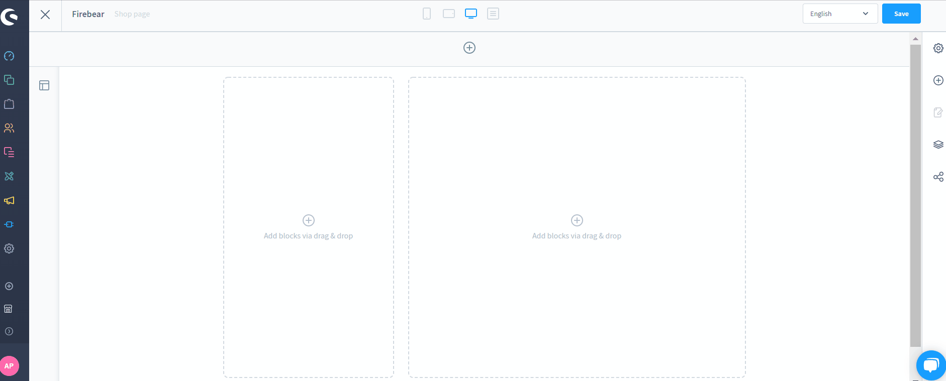Open the Content icon in sidebar

(x=9, y=152)
